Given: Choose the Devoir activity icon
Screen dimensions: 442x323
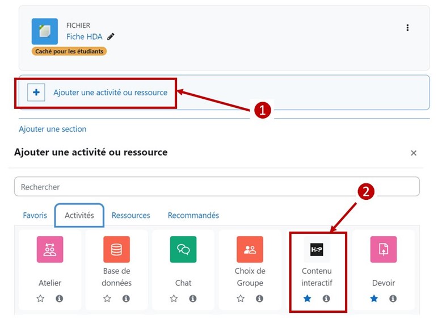Looking at the screenshot, I should 383,249.
